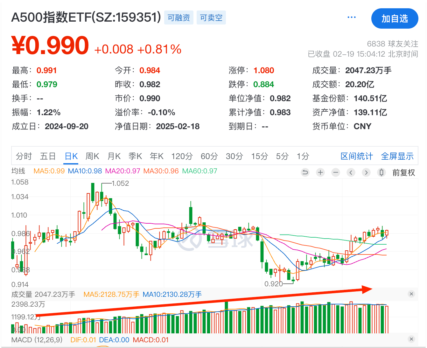Viewport: 427px width, 348px height.
Task: Close the MACD indicator panel
Action: click(x=411, y=339)
